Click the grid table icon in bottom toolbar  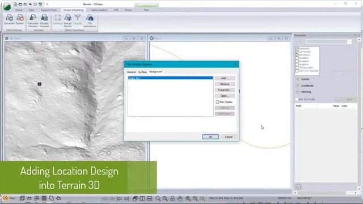(x=44, y=198)
